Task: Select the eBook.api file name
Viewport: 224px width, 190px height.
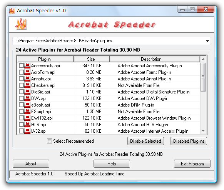Action: click(x=40, y=105)
